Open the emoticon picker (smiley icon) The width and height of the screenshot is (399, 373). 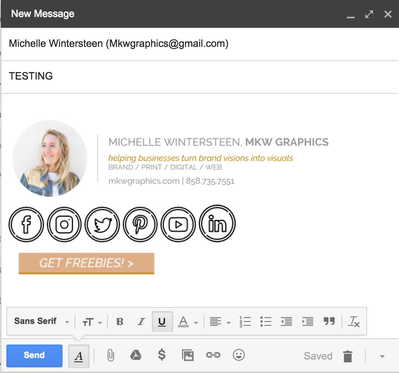[x=239, y=355]
